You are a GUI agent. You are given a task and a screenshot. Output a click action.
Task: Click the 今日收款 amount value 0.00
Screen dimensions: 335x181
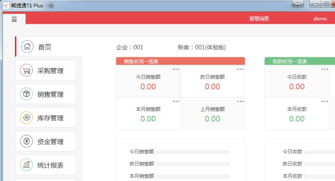[297, 86]
